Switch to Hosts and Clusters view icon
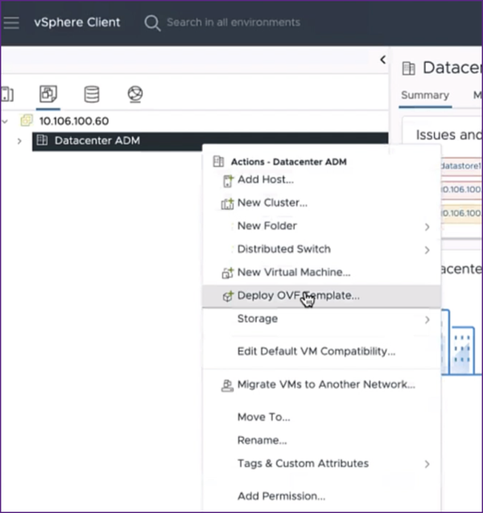 (x=7, y=94)
